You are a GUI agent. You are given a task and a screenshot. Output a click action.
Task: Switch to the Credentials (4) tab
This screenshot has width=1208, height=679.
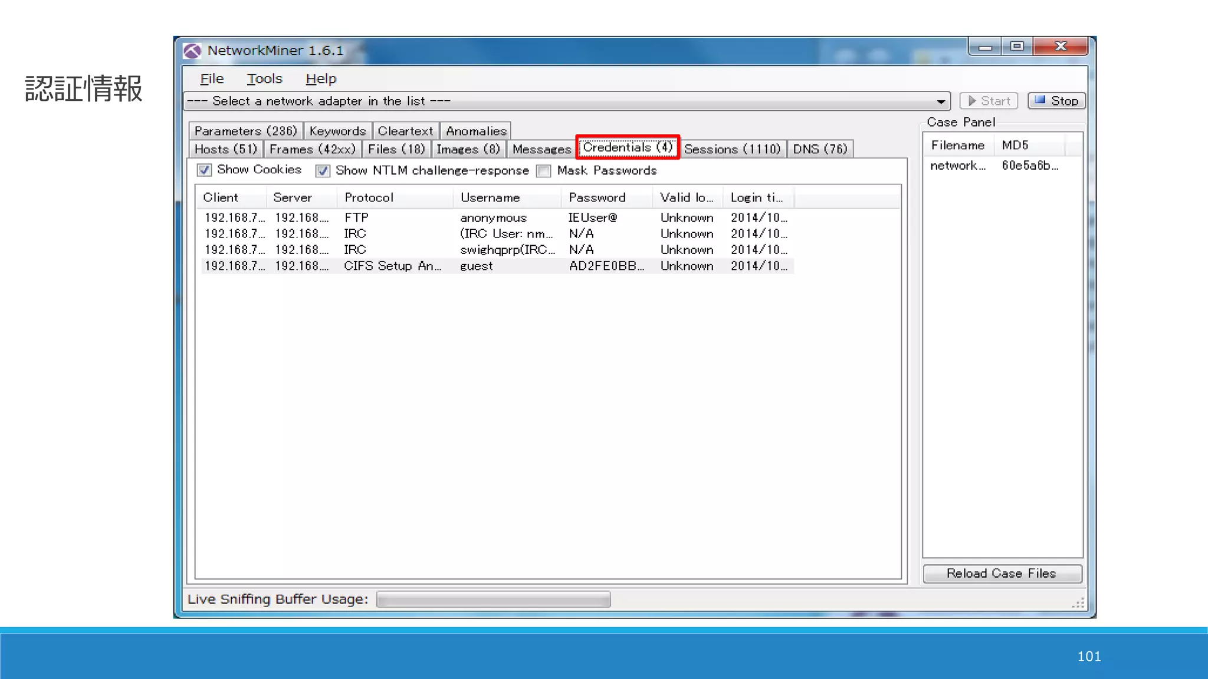pyautogui.click(x=628, y=147)
